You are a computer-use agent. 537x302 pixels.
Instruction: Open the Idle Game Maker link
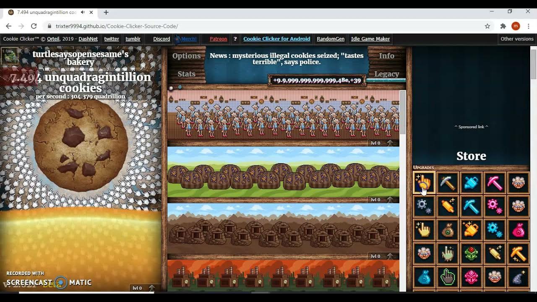pos(370,39)
